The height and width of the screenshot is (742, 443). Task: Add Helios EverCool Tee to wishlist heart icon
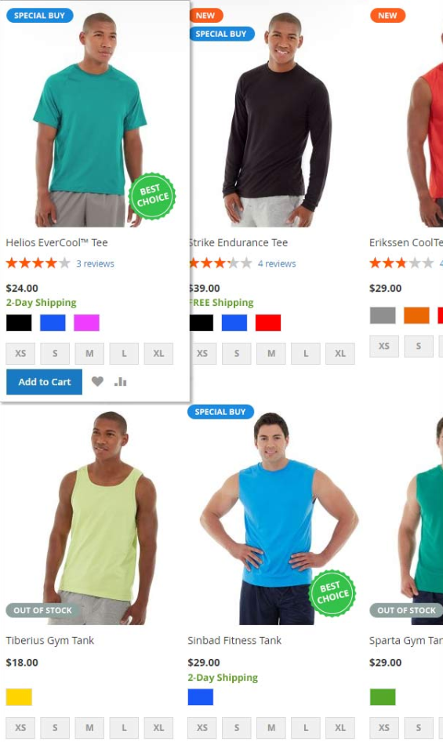(x=97, y=381)
